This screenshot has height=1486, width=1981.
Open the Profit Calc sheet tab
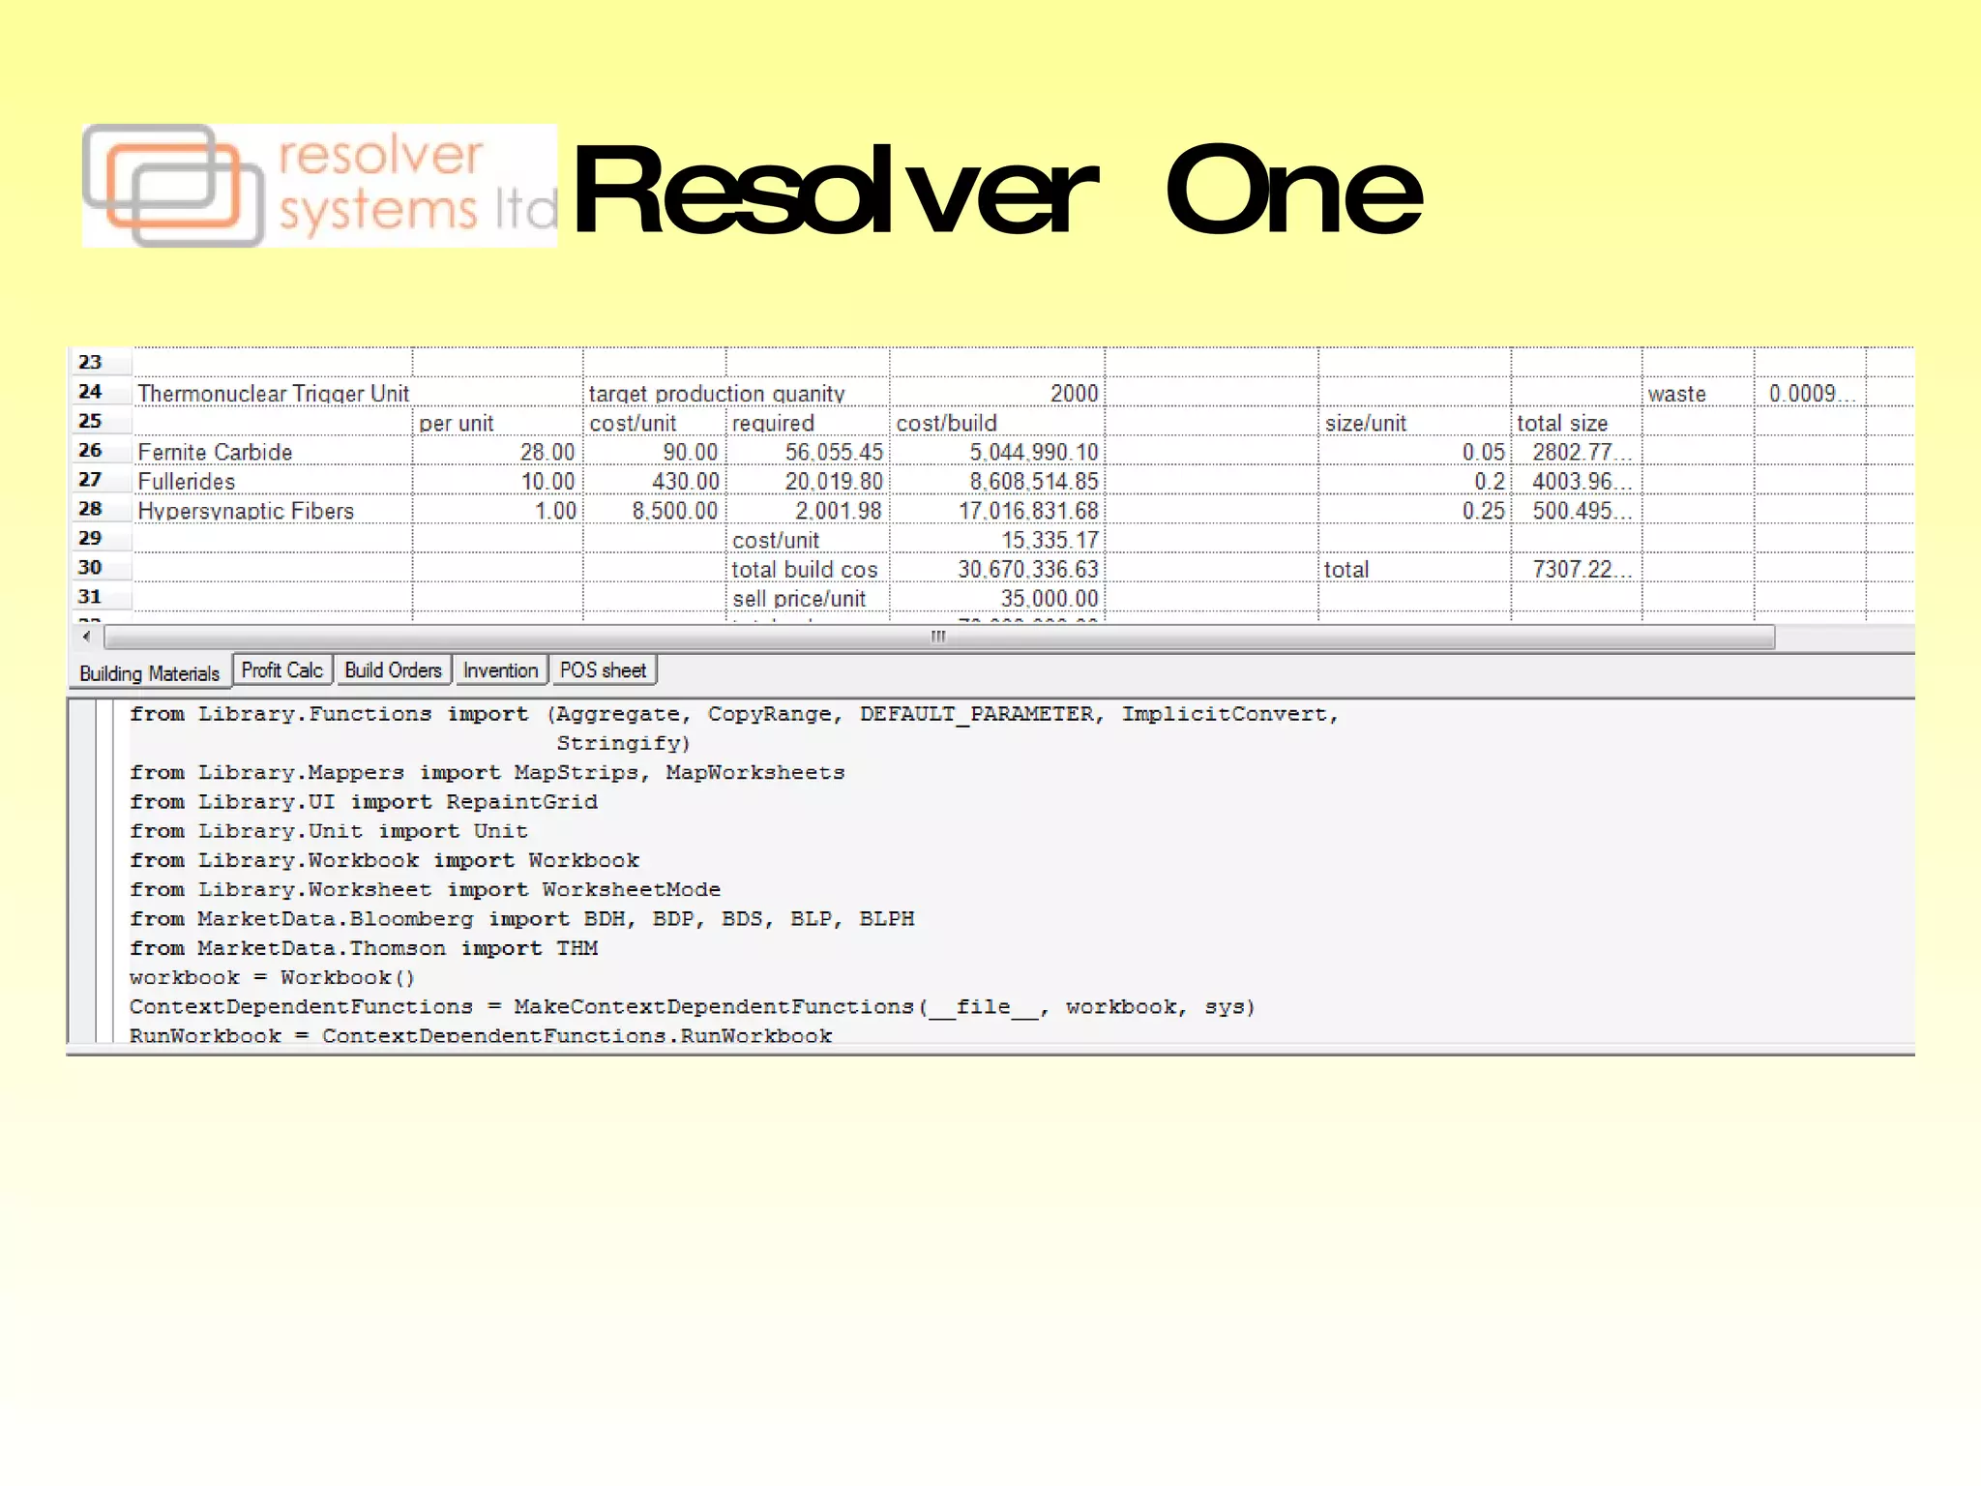[x=282, y=670]
